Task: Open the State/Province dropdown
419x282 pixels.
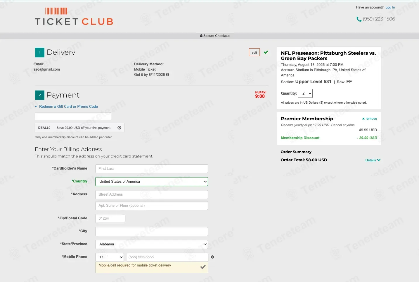Action: tap(152, 244)
